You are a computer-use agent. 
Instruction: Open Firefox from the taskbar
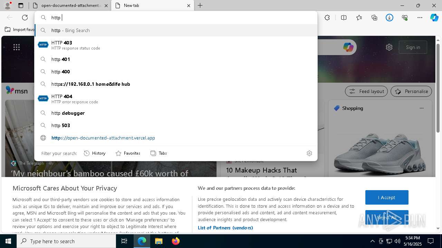pos(175,241)
